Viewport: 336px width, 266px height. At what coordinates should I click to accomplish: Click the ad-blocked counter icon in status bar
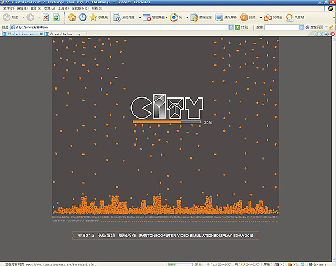(x=290, y=264)
